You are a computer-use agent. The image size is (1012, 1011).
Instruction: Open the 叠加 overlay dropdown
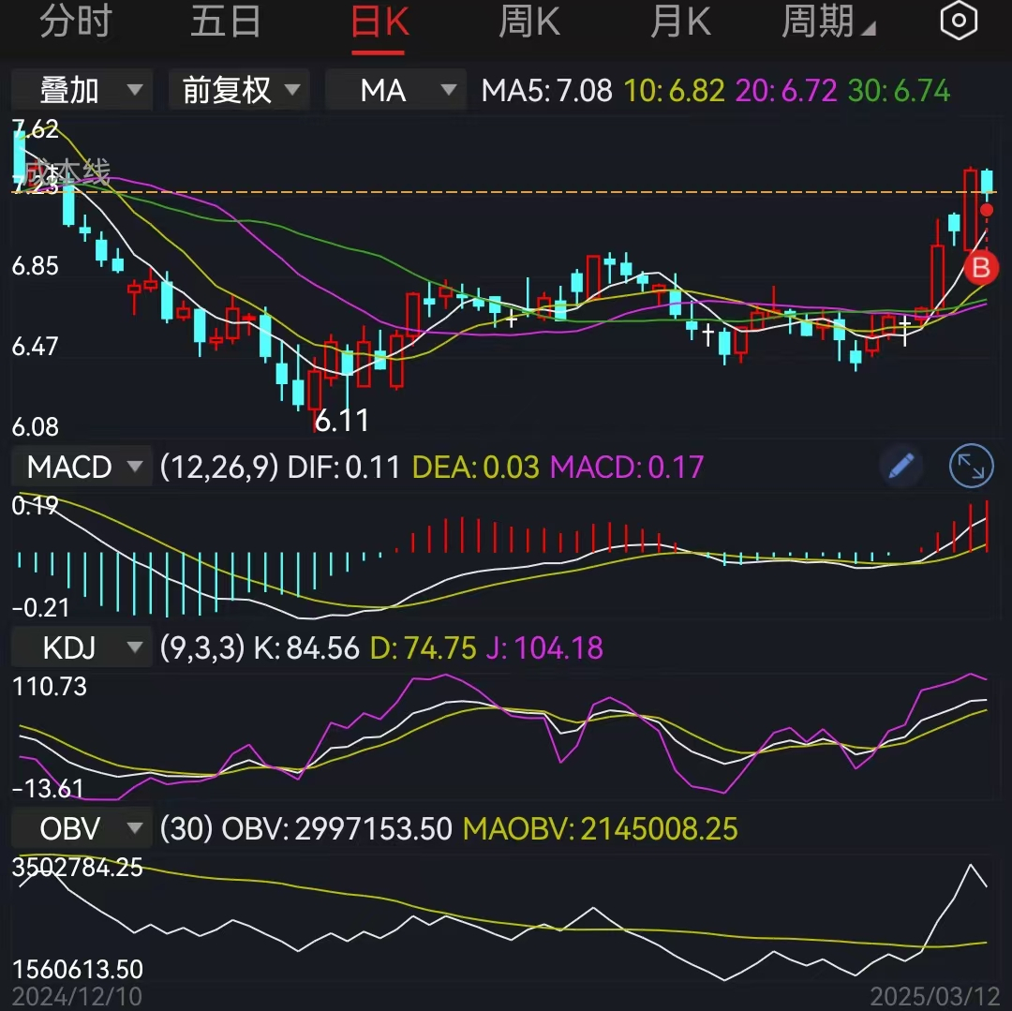pos(81,90)
